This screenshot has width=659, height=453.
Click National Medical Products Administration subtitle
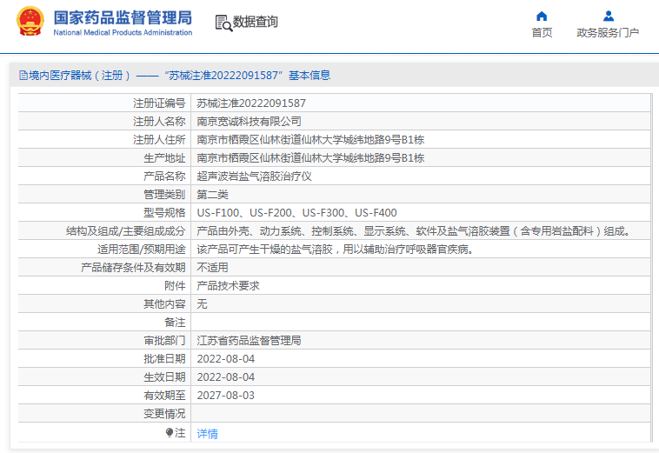point(123,33)
